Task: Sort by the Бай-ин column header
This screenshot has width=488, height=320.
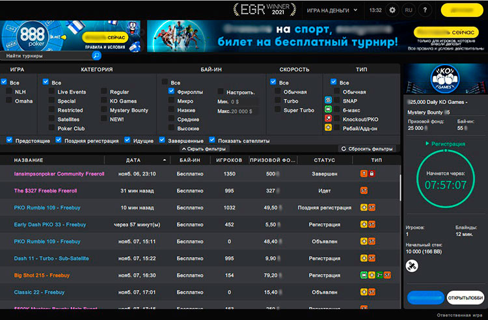Action: (190, 160)
